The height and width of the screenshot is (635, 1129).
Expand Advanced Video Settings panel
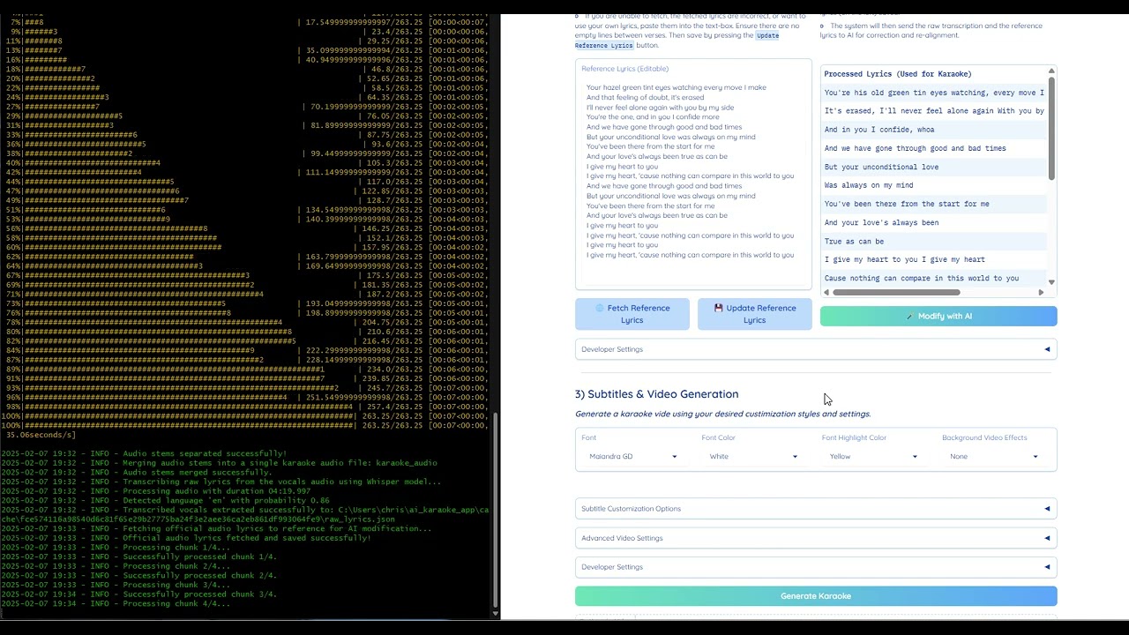[x=816, y=538]
